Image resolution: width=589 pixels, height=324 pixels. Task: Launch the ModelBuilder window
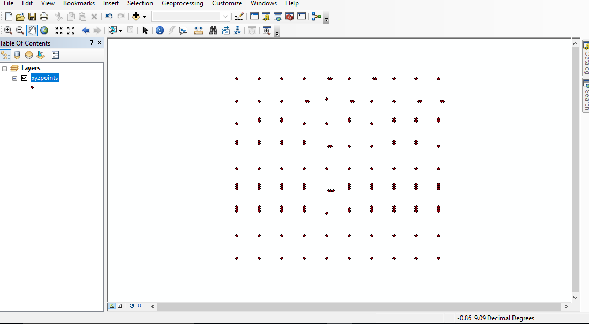pyautogui.click(x=316, y=17)
